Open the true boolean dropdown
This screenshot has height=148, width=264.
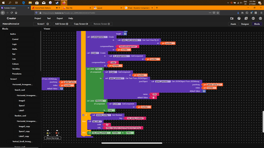(111, 110)
